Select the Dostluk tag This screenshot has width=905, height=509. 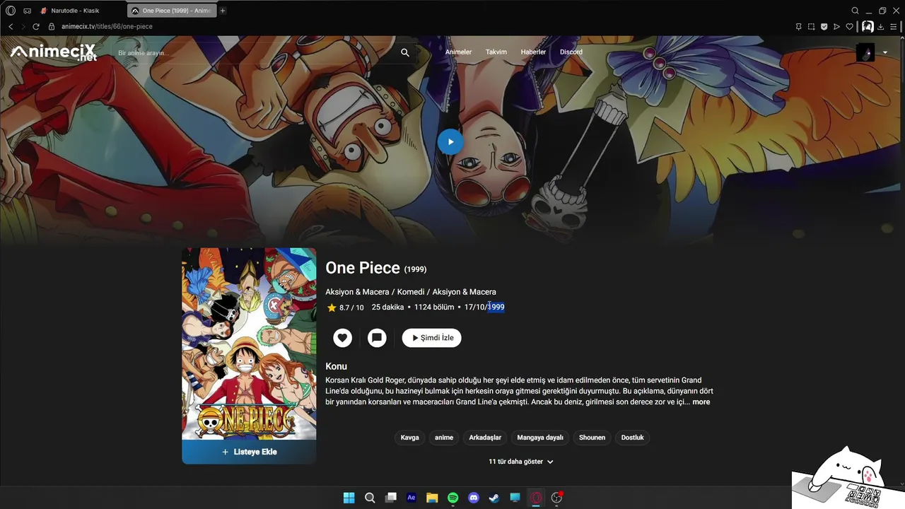point(633,438)
